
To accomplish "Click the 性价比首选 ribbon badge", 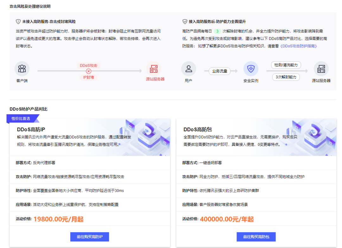I will pyautogui.click(x=22, y=119).
